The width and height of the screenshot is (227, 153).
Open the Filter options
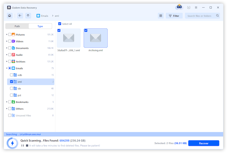pyautogui.click(x=174, y=16)
